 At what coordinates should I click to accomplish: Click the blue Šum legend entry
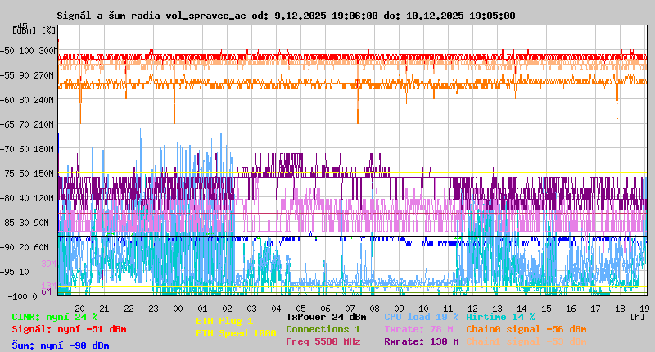point(61,345)
